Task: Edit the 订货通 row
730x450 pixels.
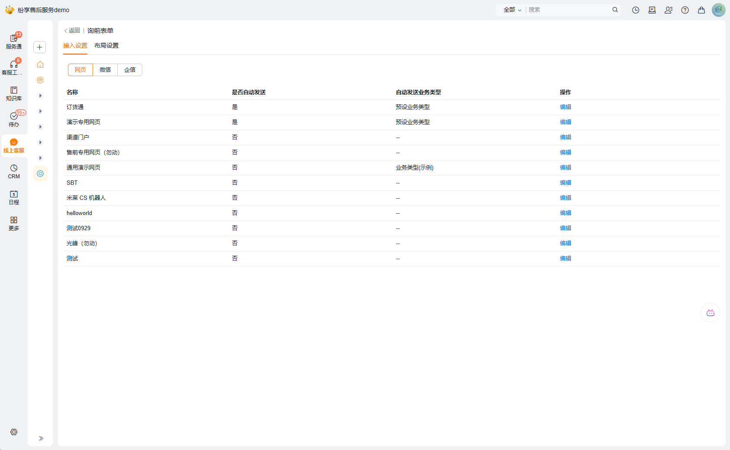Action: tap(566, 107)
